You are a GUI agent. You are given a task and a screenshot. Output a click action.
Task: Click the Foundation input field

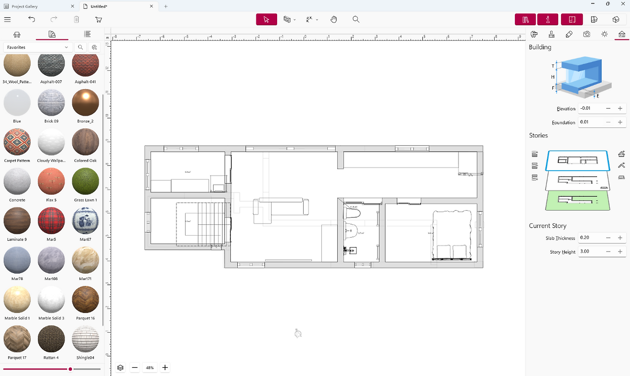[x=590, y=122]
